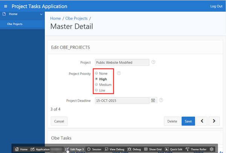This screenshot has width=226, height=153.
Task: Click the Project Deadline help icon
Action: (161, 100)
